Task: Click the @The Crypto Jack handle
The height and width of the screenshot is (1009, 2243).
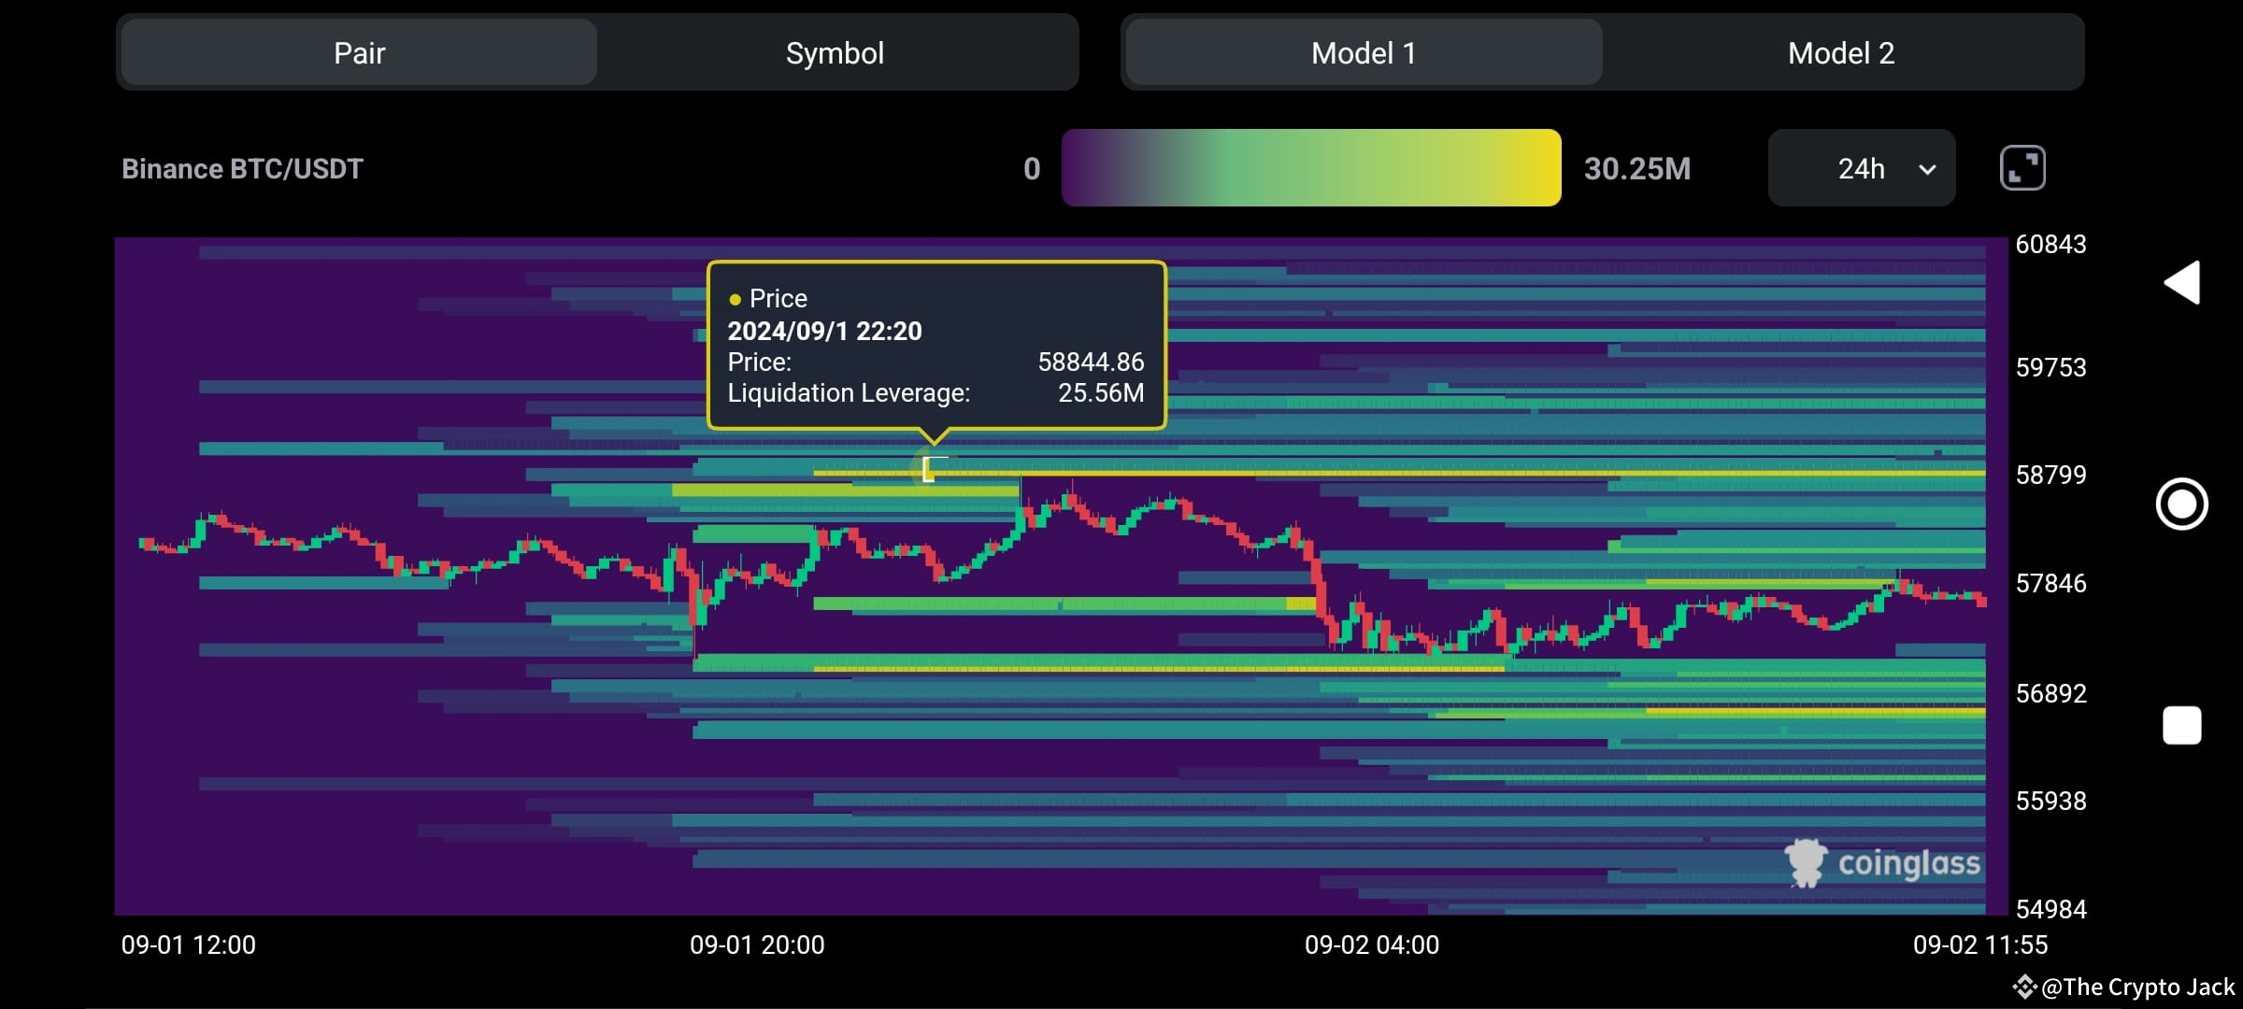Action: pos(2137,987)
